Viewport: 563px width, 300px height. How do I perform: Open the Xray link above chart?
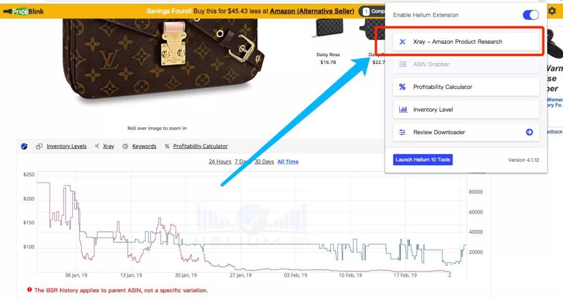[x=108, y=146]
